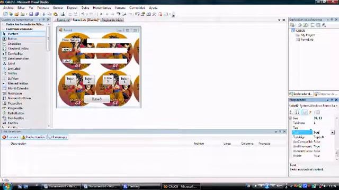Select the PictureBox control in toolbox

[23, 103]
